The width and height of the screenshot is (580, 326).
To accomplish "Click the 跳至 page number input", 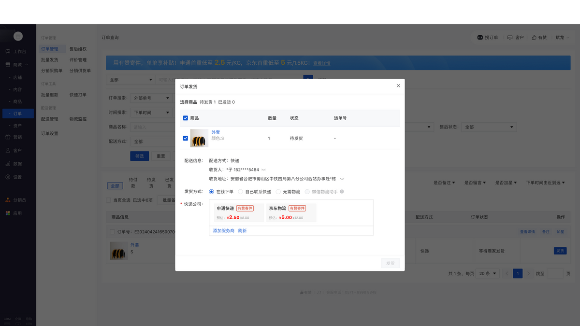I will pyautogui.click(x=555, y=273).
